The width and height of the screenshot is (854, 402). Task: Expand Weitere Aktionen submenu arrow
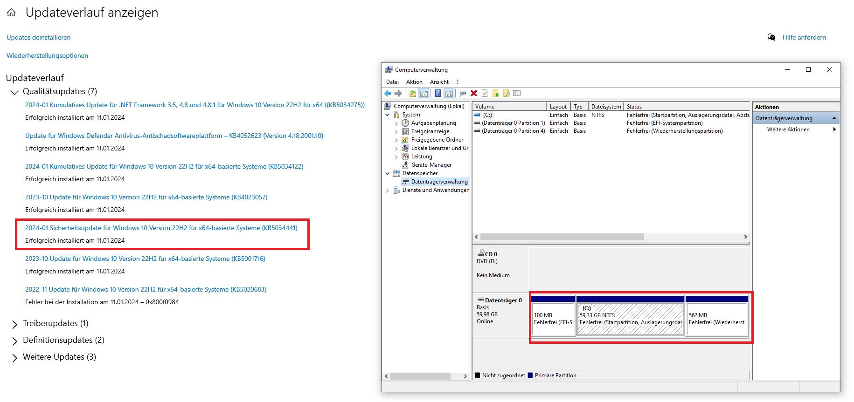834,129
